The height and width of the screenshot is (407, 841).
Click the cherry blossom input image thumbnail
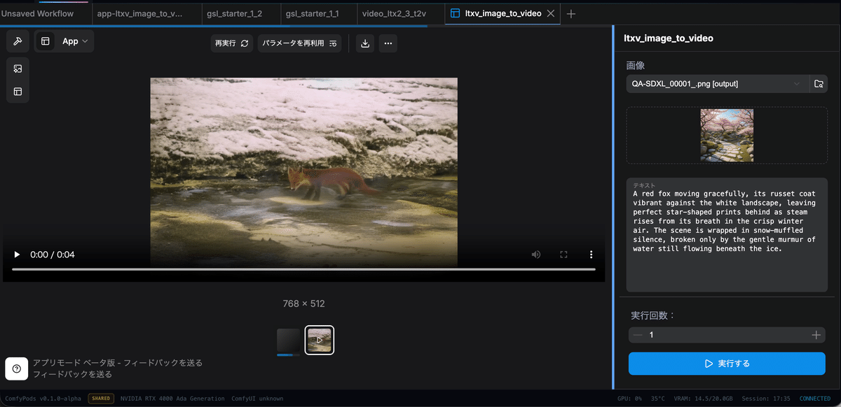[x=727, y=135]
